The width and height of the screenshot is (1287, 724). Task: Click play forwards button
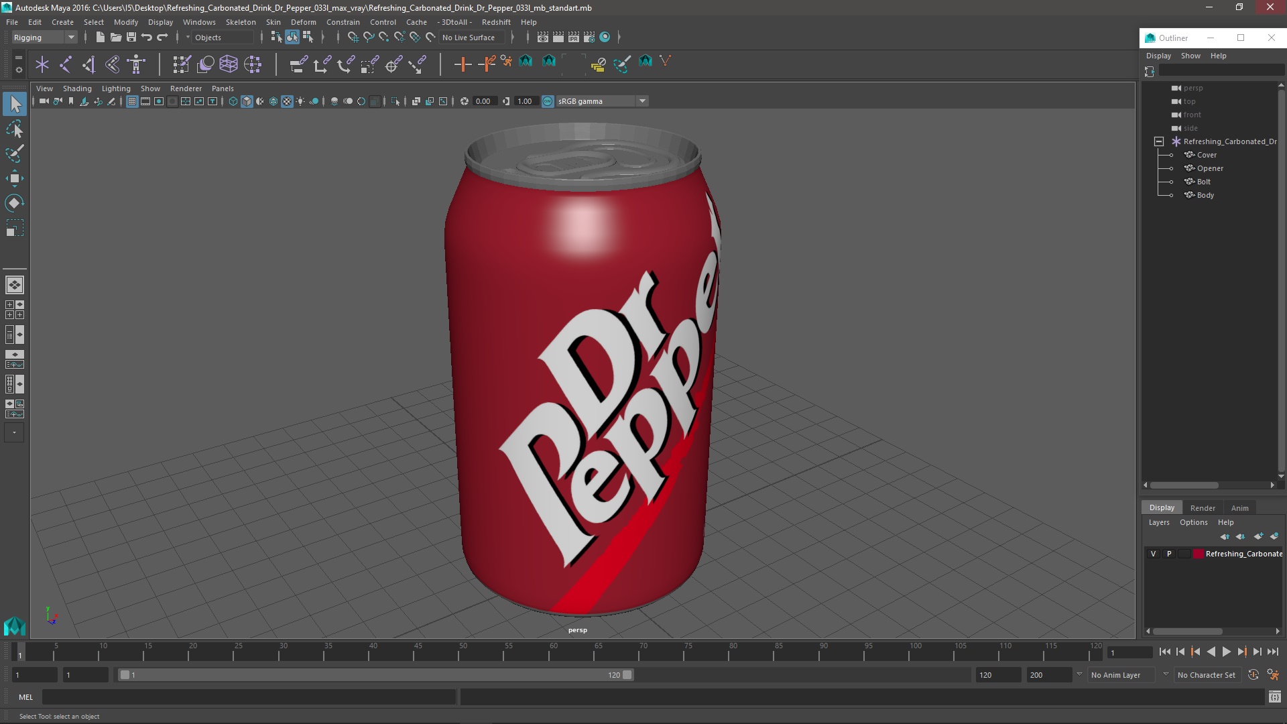click(1226, 652)
